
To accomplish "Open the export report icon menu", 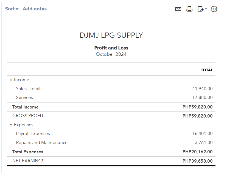I will pyautogui.click(x=202, y=9).
